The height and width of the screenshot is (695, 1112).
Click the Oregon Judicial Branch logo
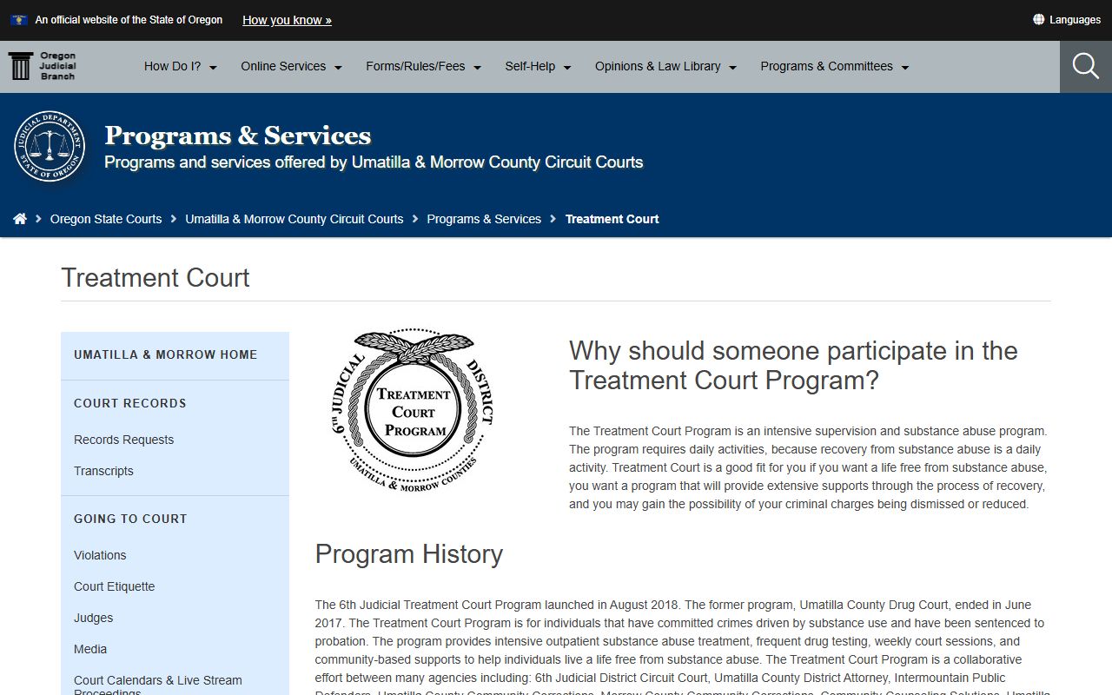pyautogui.click(x=42, y=66)
